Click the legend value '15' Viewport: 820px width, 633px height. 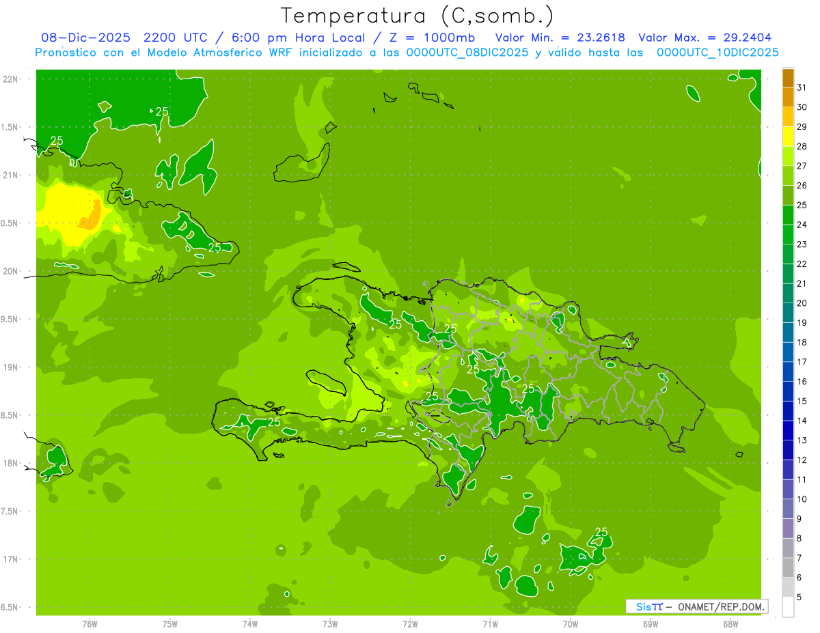click(x=802, y=401)
